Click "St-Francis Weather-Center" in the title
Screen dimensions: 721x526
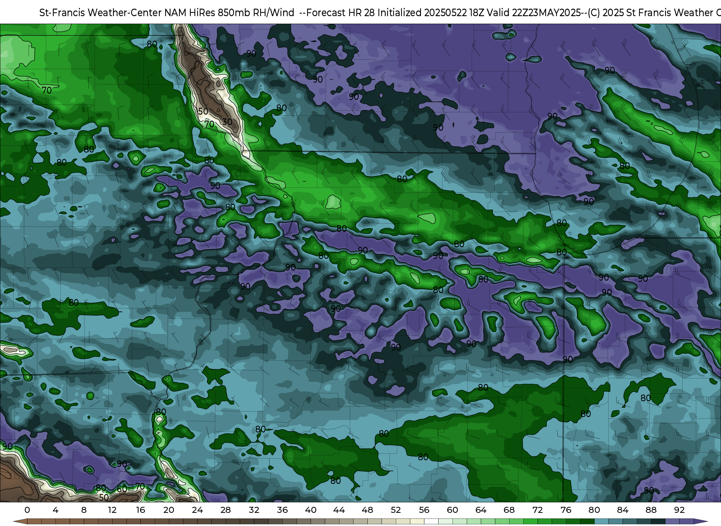coord(101,13)
